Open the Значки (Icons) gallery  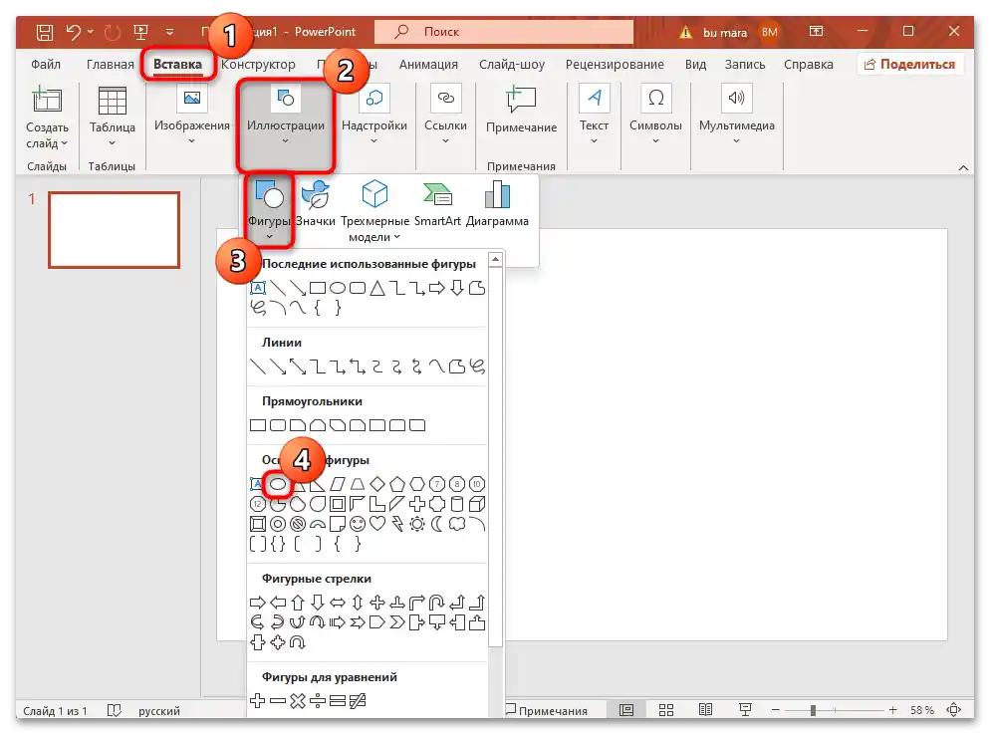316,204
